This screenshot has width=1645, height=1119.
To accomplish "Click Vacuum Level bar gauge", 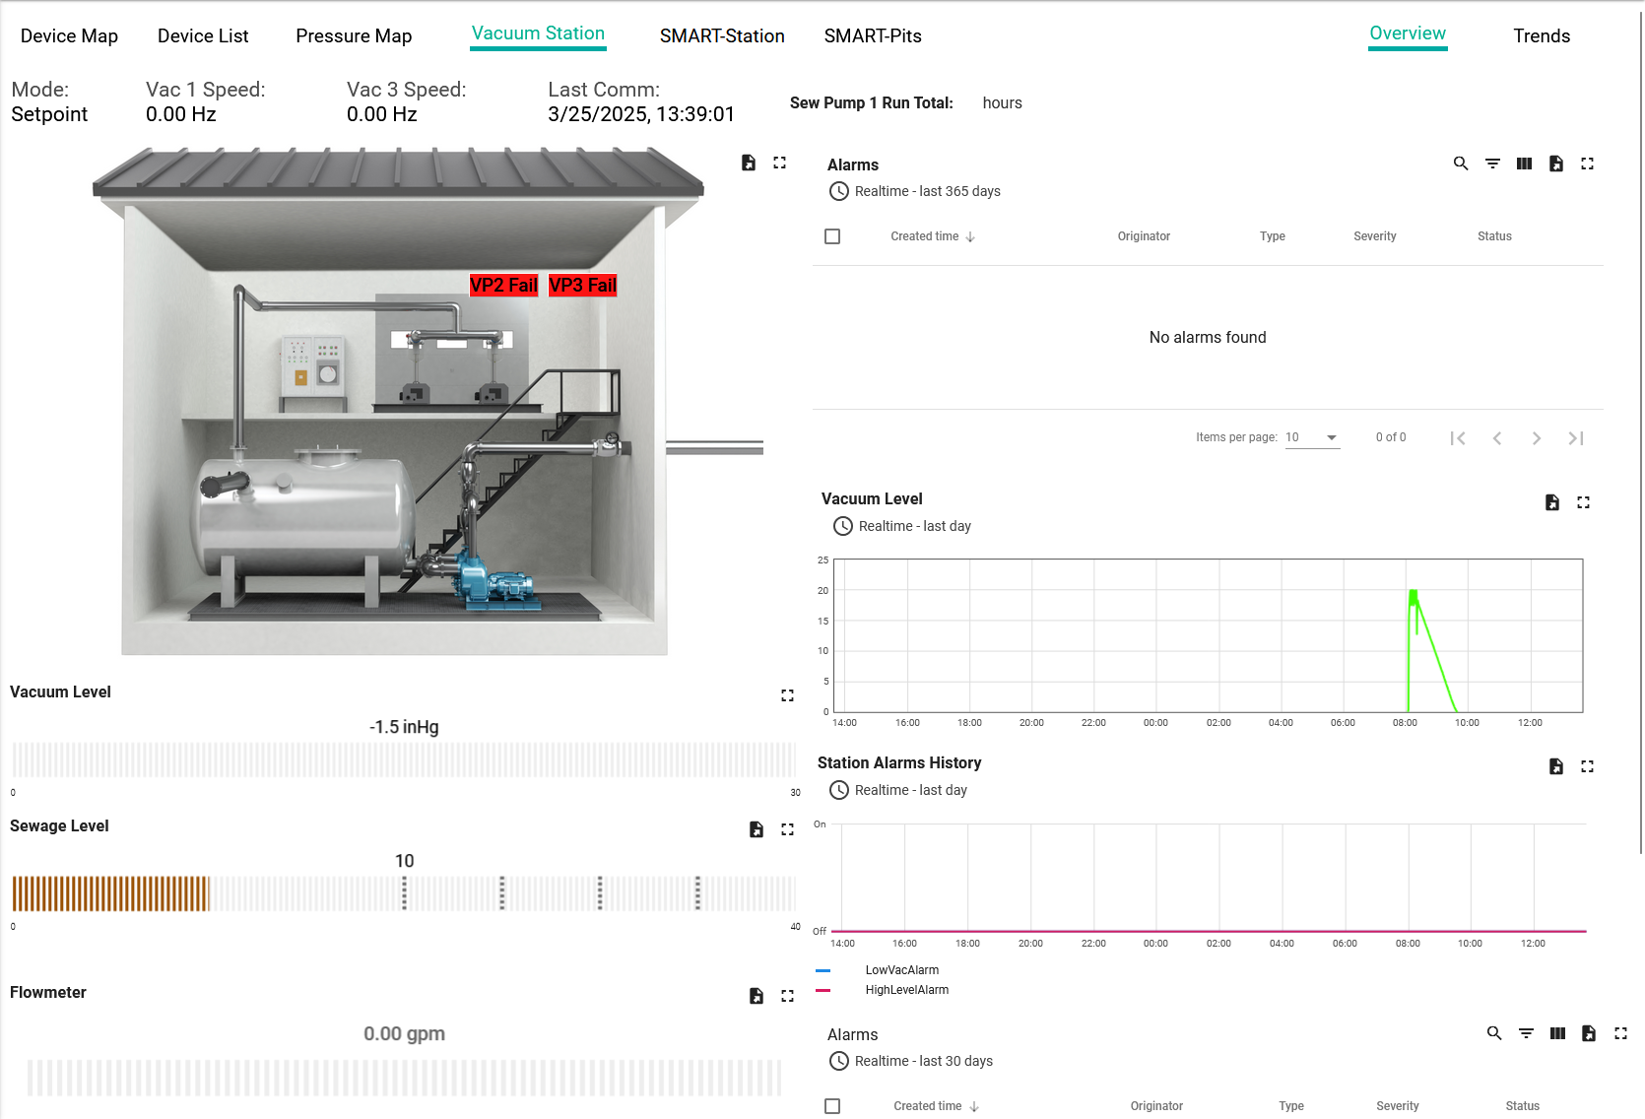I will point(404,759).
